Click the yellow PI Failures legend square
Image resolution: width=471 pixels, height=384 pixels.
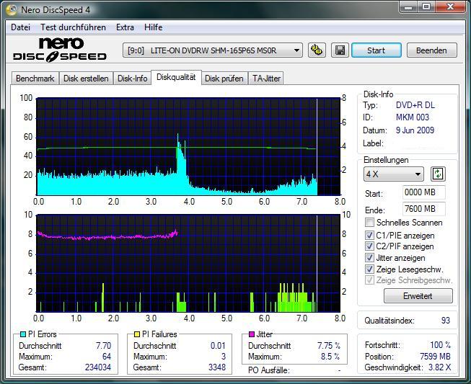[137, 334]
